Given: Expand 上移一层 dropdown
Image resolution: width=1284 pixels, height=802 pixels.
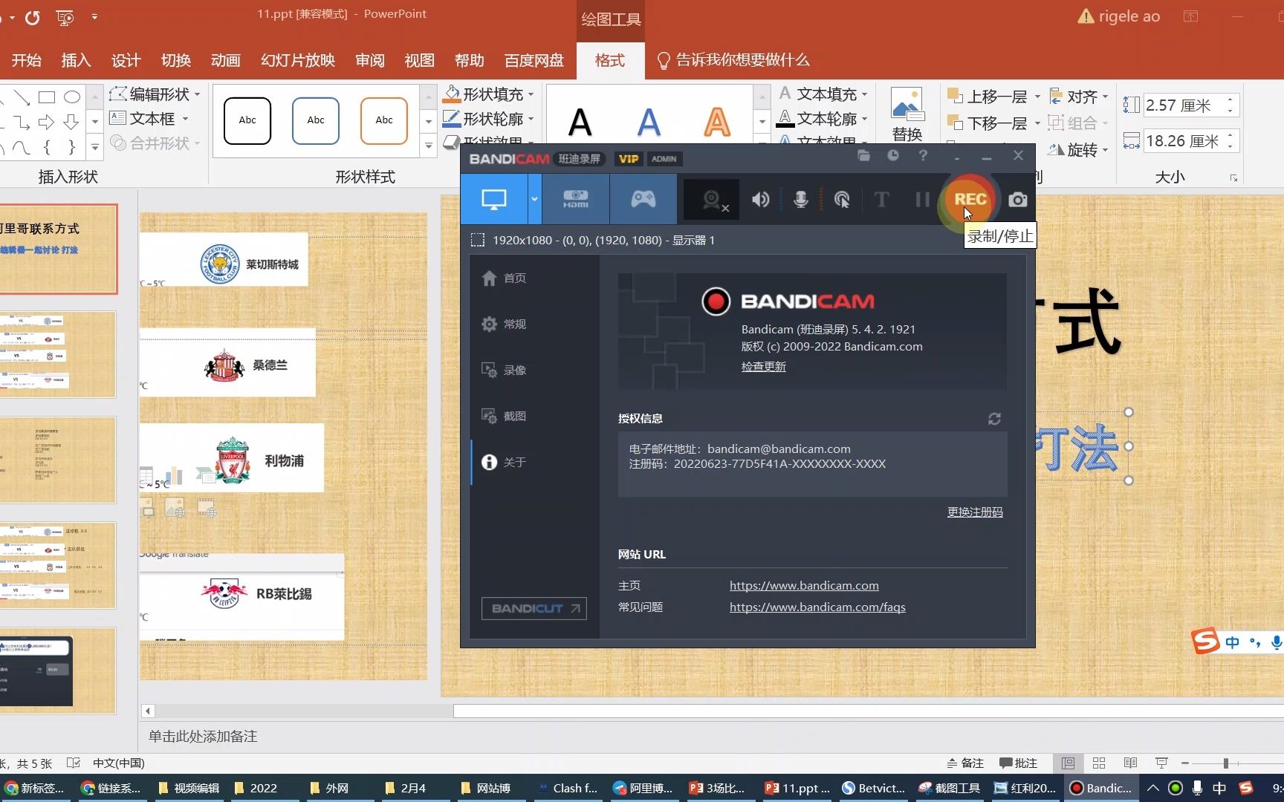Looking at the screenshot, I should pos(1037,97).
